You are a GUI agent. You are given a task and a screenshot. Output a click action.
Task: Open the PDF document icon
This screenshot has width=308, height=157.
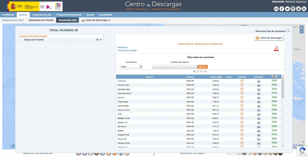coord(276,48)
